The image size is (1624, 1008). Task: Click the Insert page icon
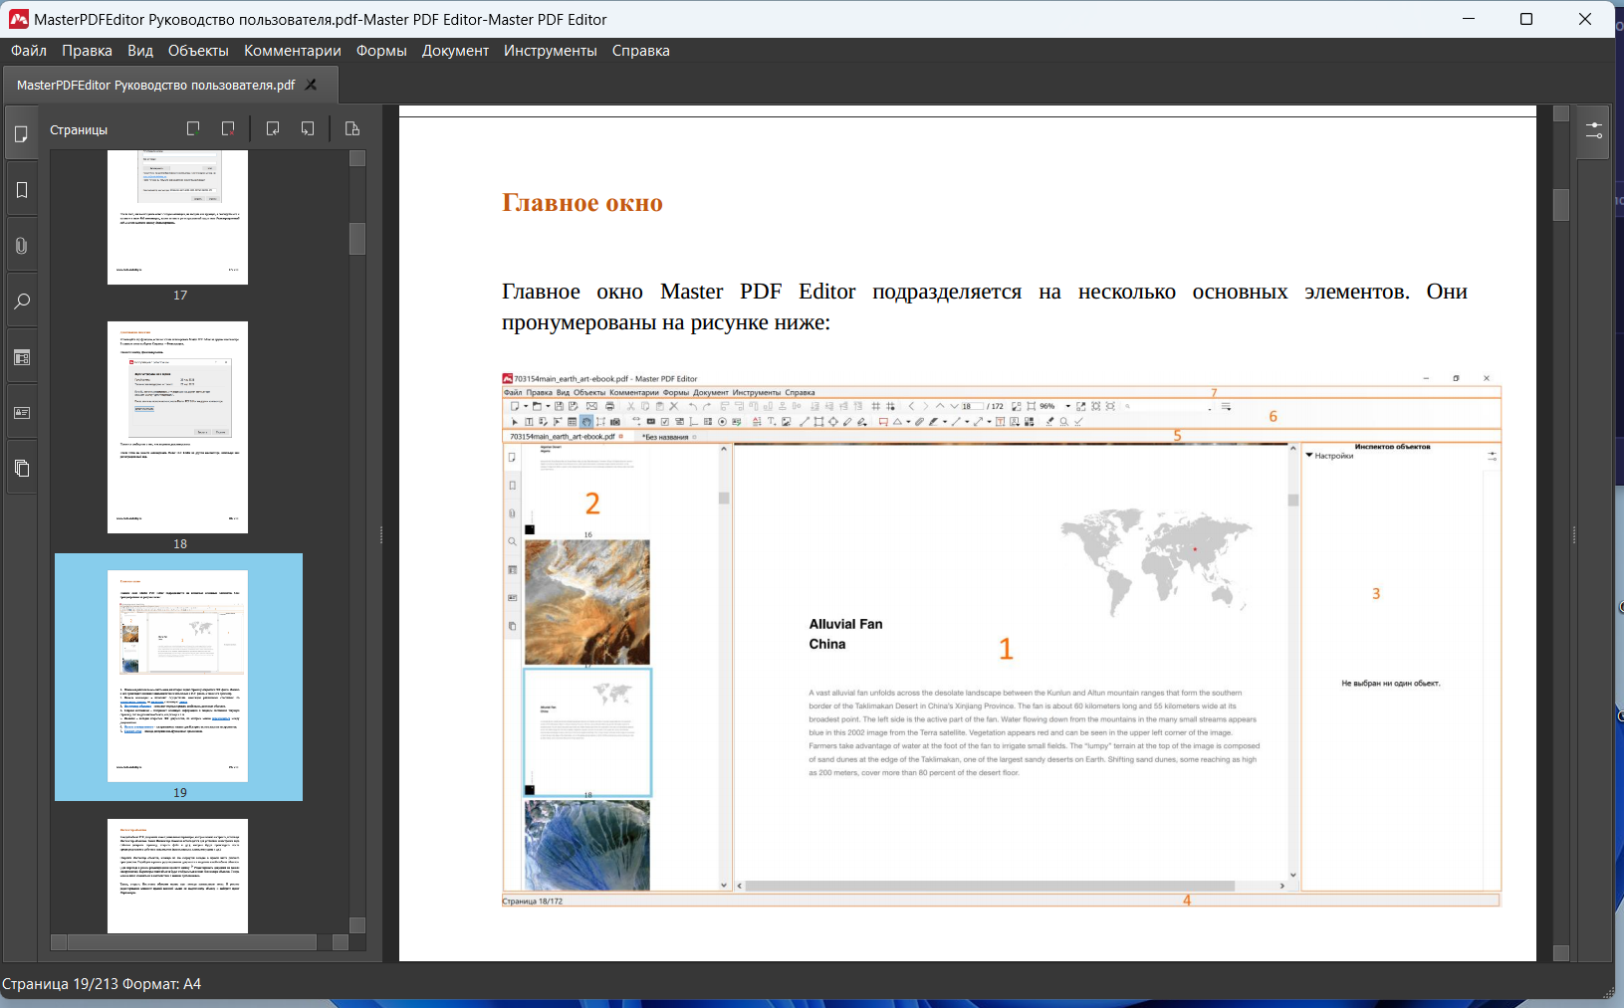[193, 128]
